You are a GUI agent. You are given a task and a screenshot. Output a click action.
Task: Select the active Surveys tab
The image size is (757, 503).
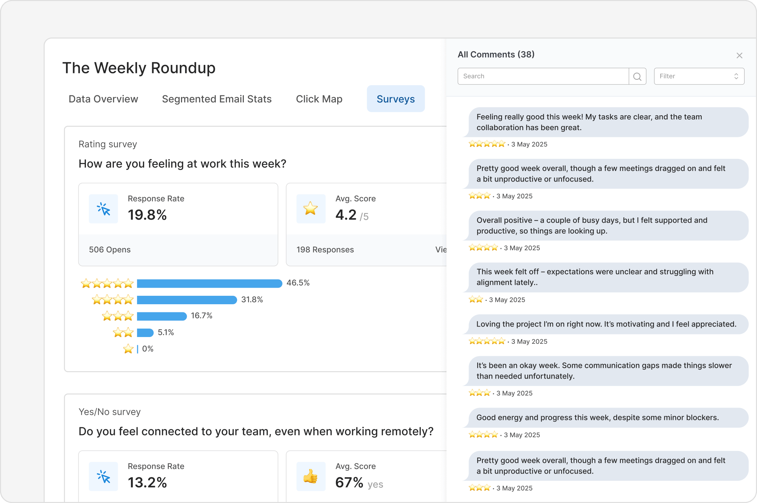(395, 99)
